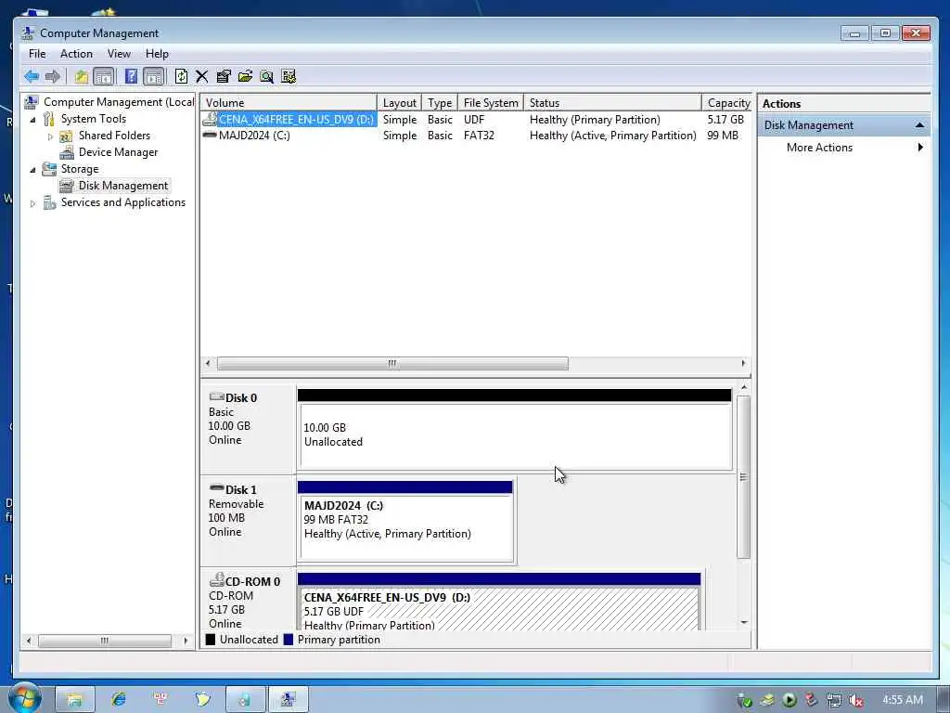The width and height of the screenshot is (950, 713).
Task: Open the Action menu
Action: point(76,54)
